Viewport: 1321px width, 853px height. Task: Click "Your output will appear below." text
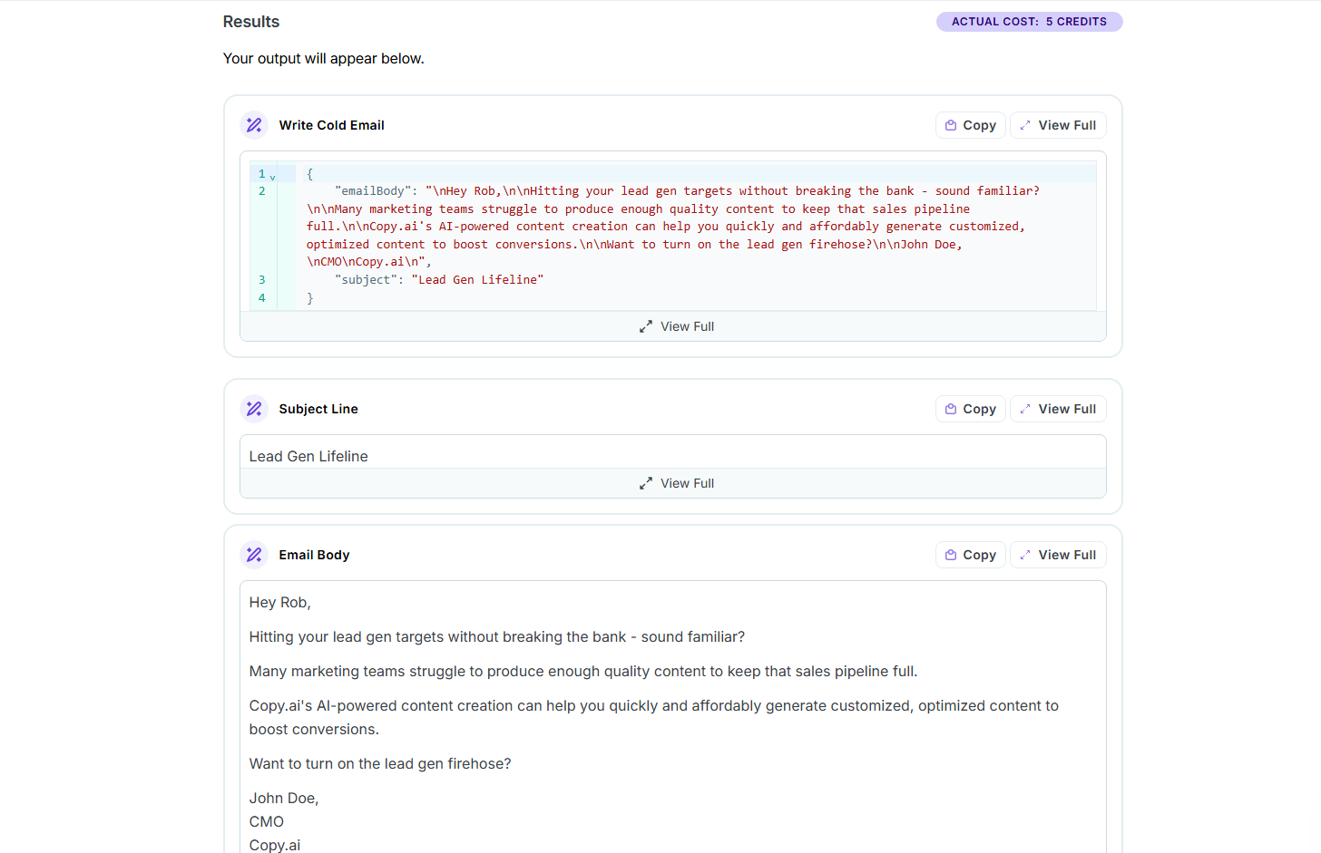pos(324,59)
